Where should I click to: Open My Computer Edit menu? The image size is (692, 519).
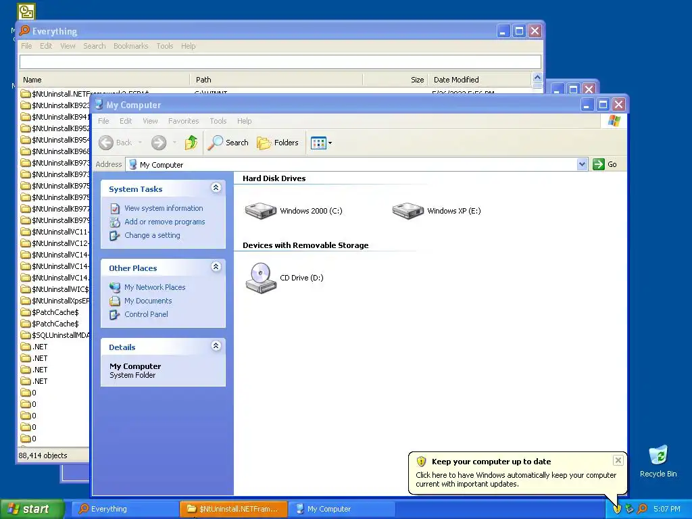coord(126,121)
